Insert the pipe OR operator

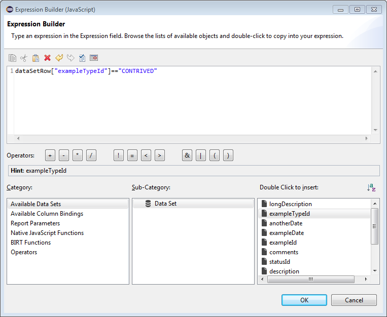tap(201, 155)
